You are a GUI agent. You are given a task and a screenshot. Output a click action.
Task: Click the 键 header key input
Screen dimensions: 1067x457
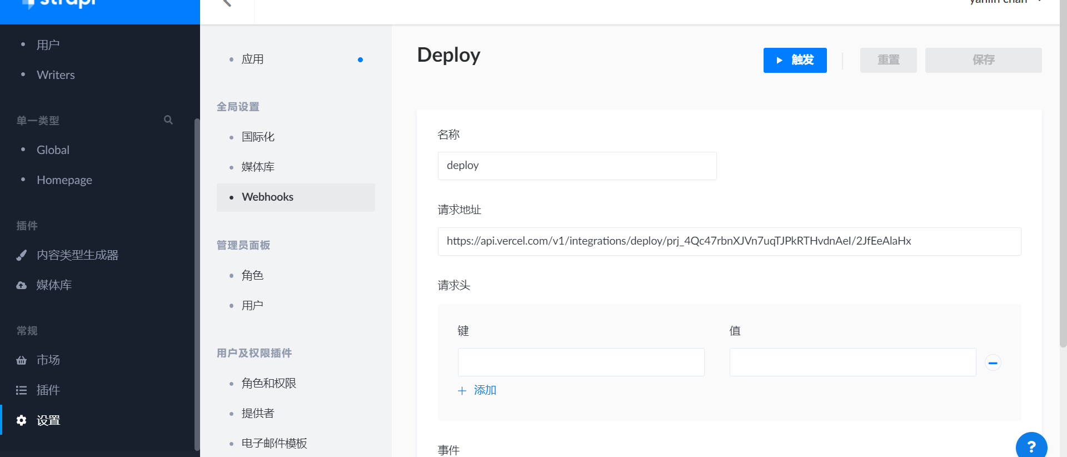(581, 362)
